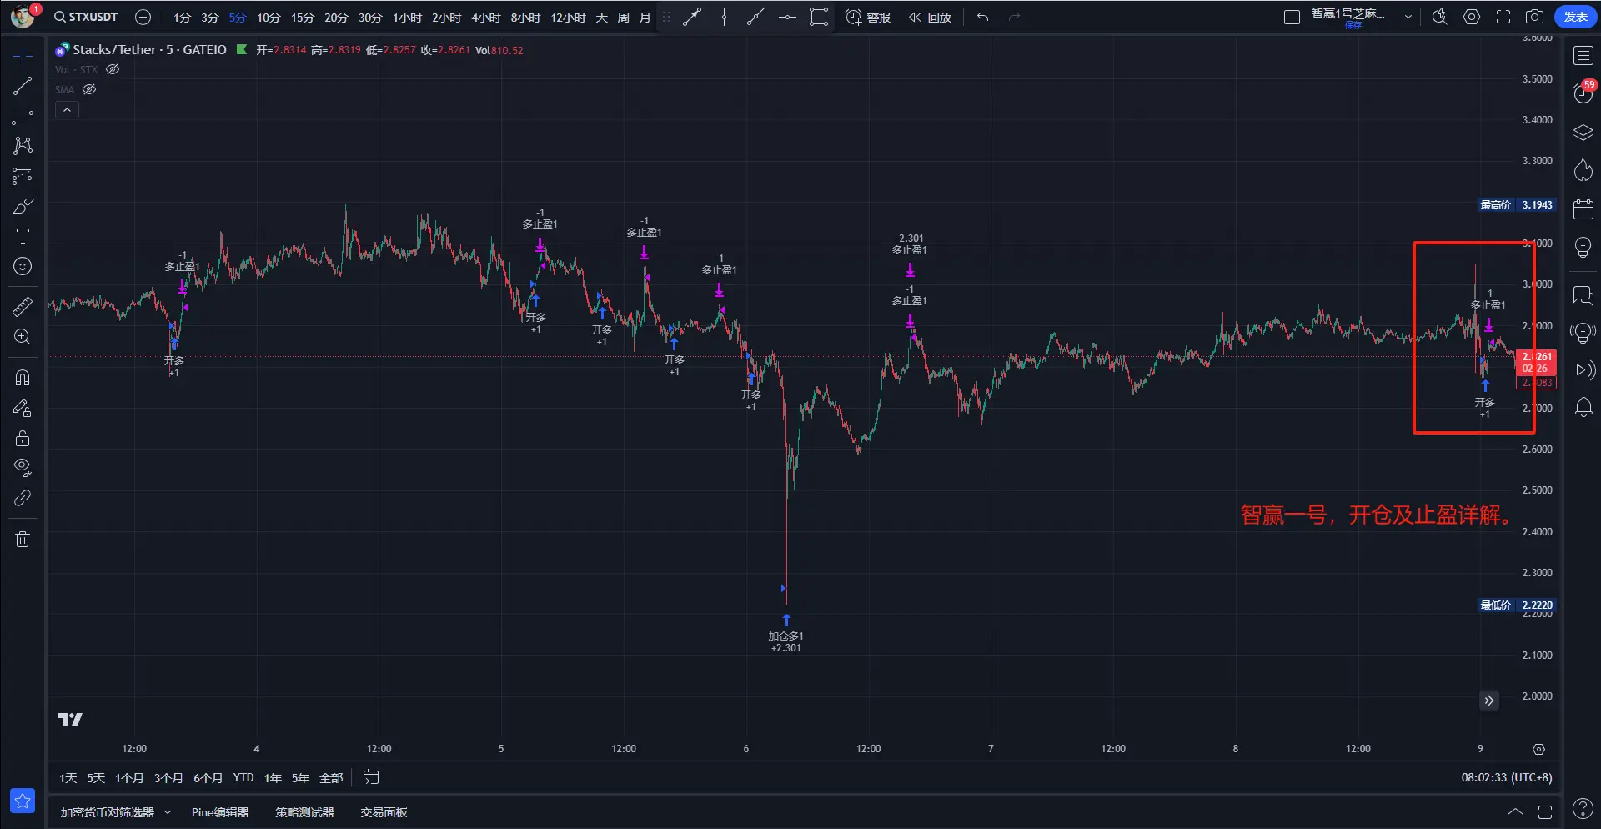Open the object tree layers panel

(x=1583, y=133)
